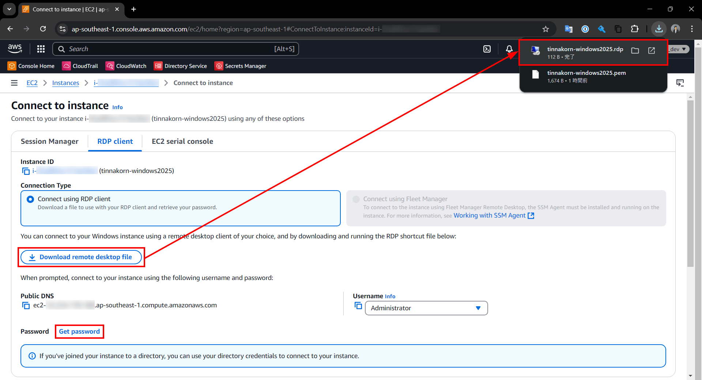Click the AWS logo home icon

15,49
